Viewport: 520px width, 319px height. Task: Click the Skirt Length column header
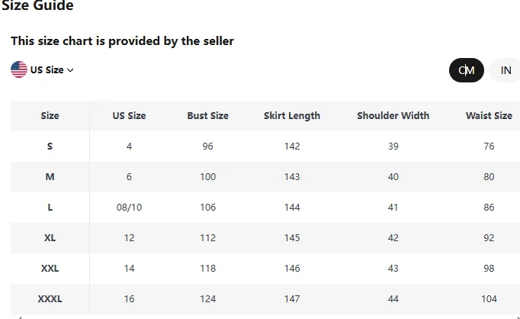pyautogui.click(x=292, y=115)
